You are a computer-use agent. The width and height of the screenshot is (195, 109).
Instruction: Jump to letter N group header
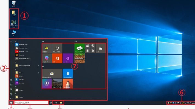pyautogui.click(x=16, y=62)
